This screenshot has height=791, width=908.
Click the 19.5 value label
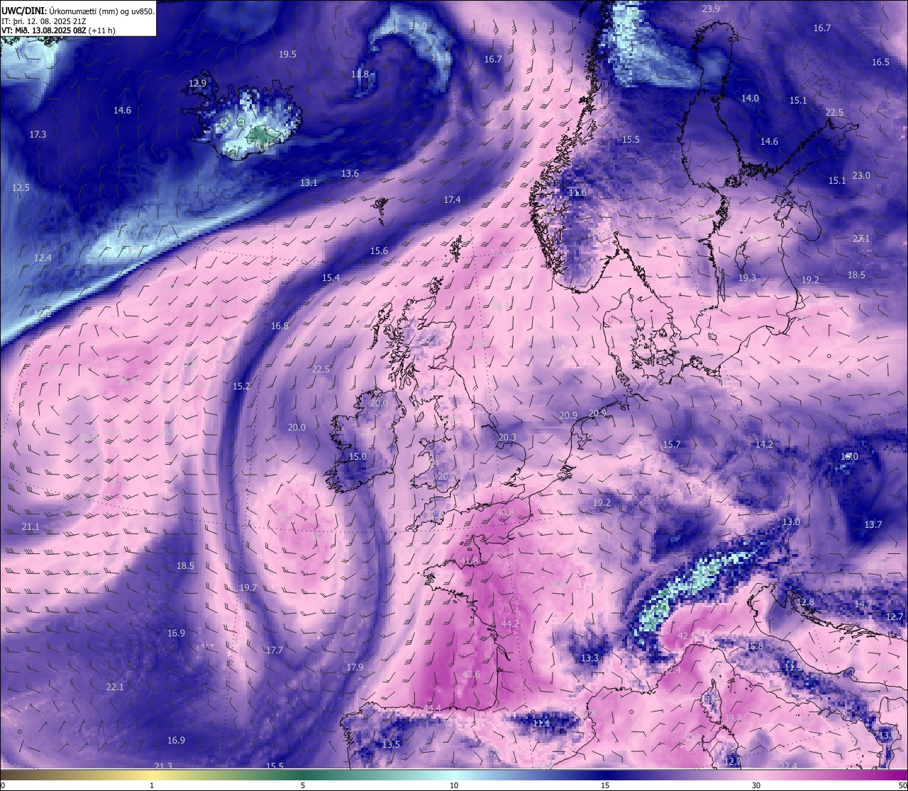point(287,55)
